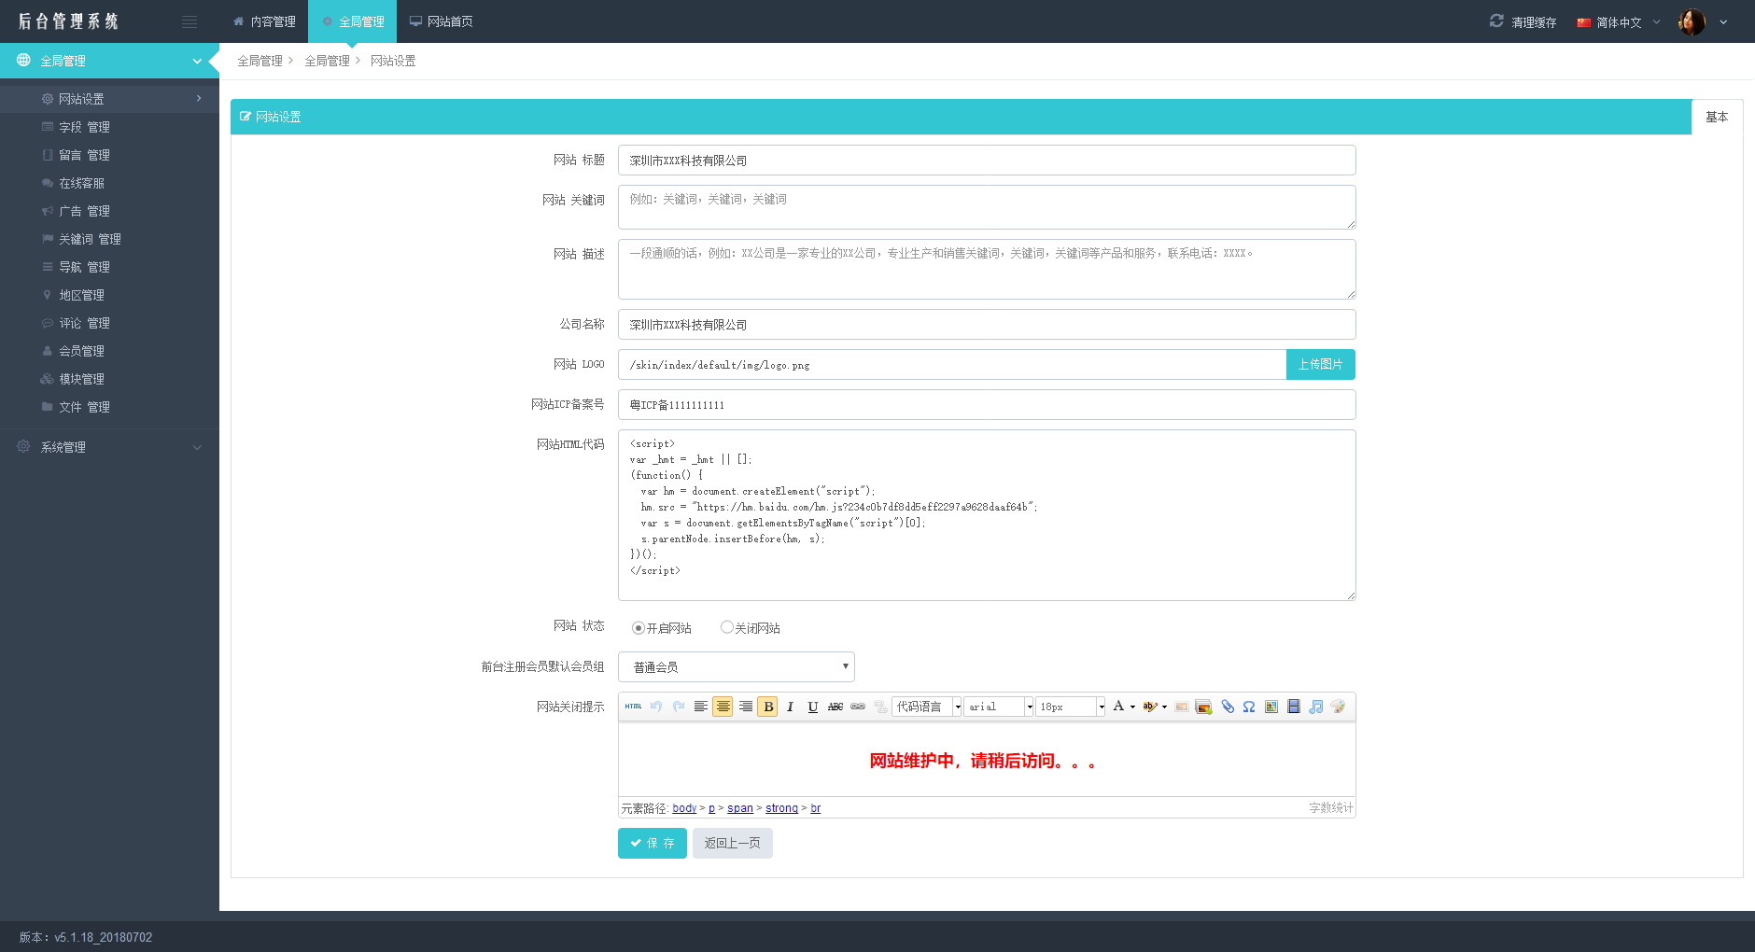1755x952 pixels.
Task: Select the enable website radio button
Action: [639, 628]
